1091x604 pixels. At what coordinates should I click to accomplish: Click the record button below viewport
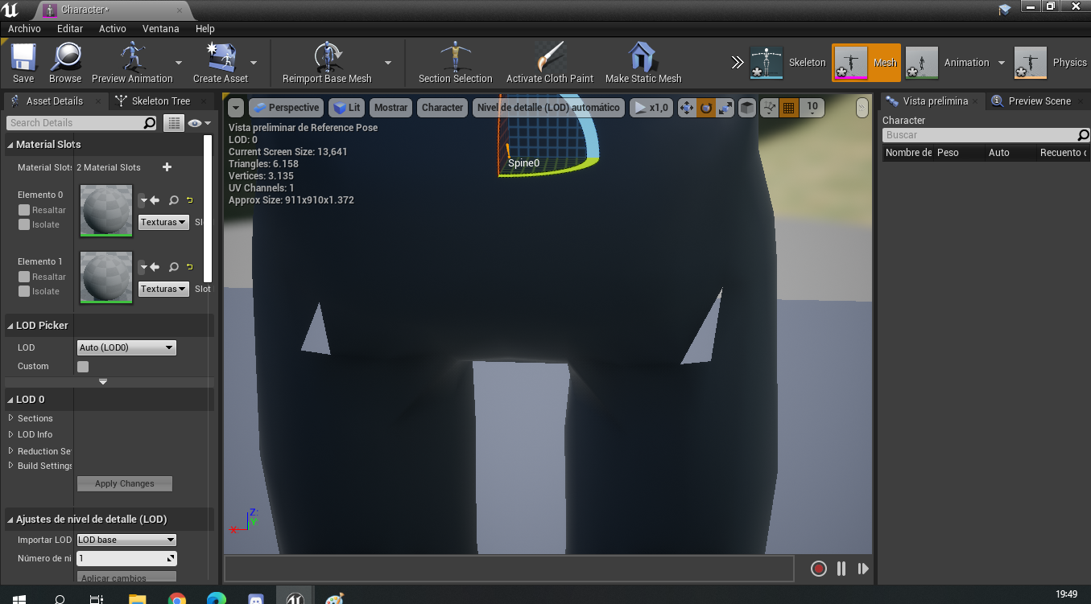[819, 569]
